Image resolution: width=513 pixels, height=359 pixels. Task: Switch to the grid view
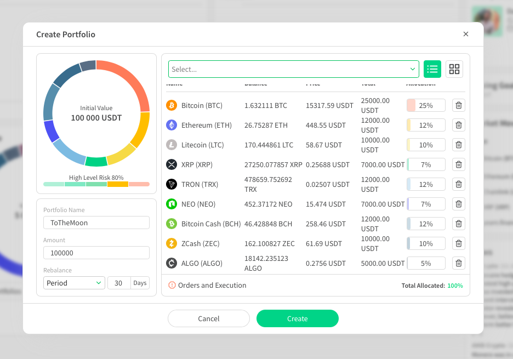pos(454,69)
